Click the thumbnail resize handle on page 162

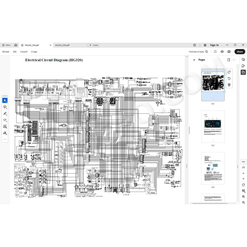point(224,91)
